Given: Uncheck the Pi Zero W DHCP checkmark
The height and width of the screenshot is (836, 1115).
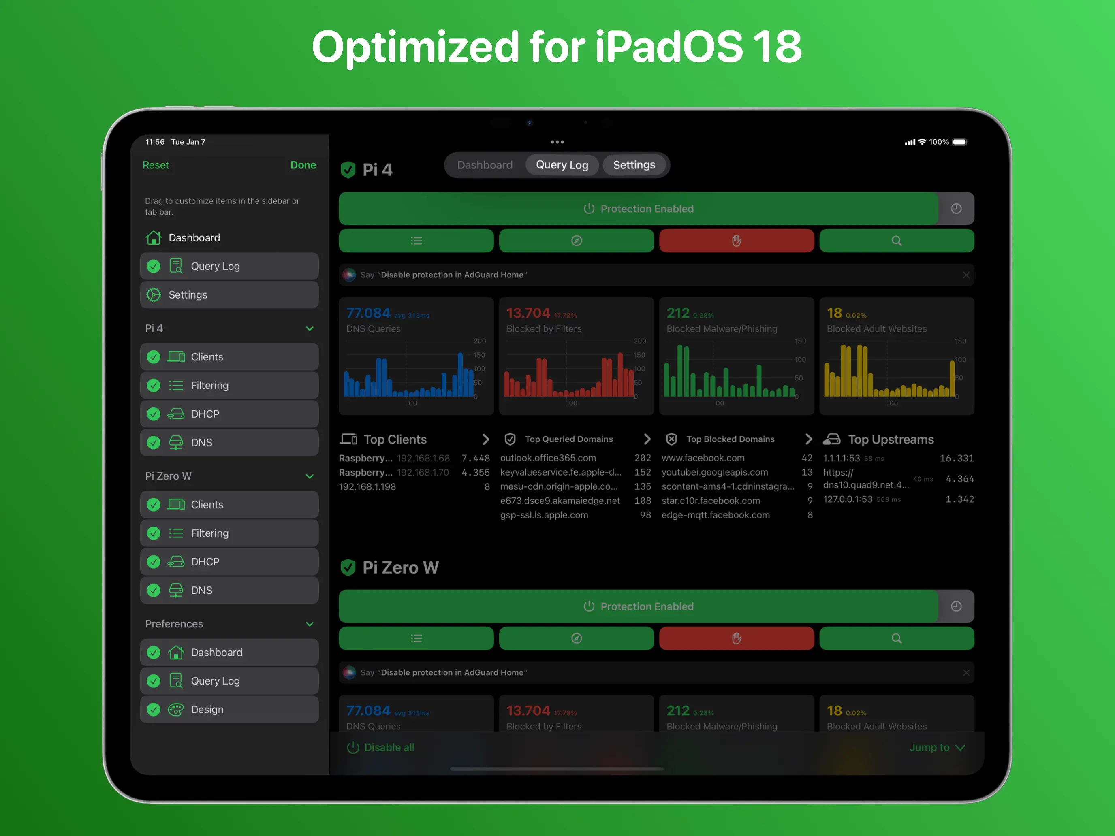Looking at the screenshot, I should click(x=154, y=561).
